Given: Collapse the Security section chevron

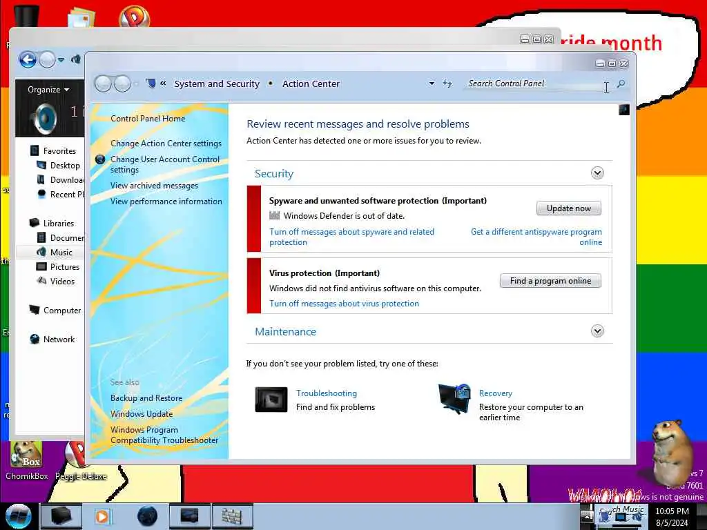Looking at the screenshot, I should point(597,173).
